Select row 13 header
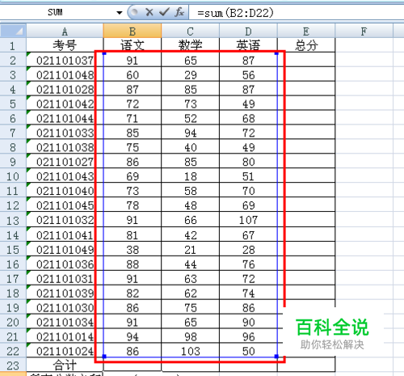The width and height of the screenshot is (404, 376). click(13, 220)
